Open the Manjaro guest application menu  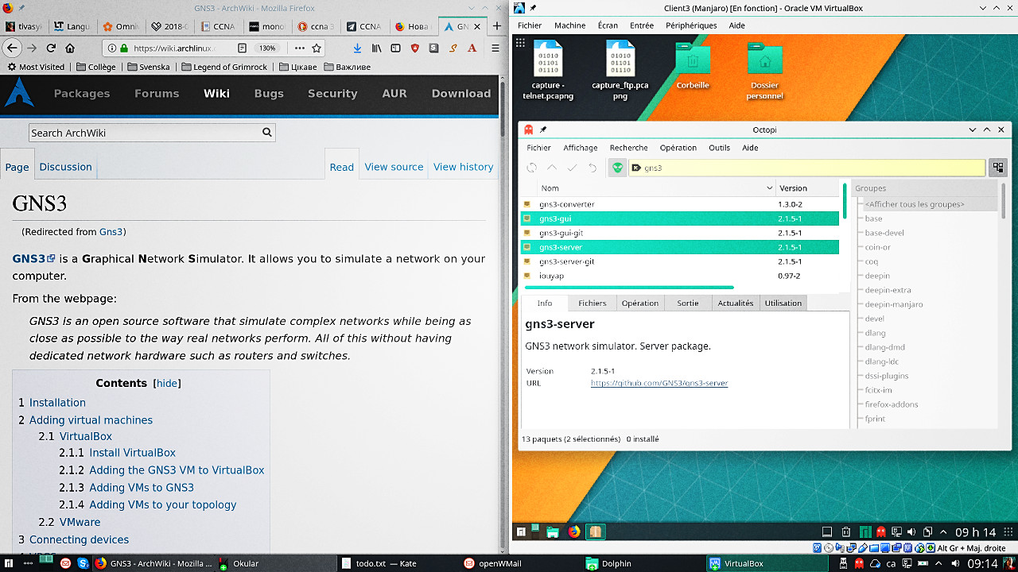click(x=521, y=532)
